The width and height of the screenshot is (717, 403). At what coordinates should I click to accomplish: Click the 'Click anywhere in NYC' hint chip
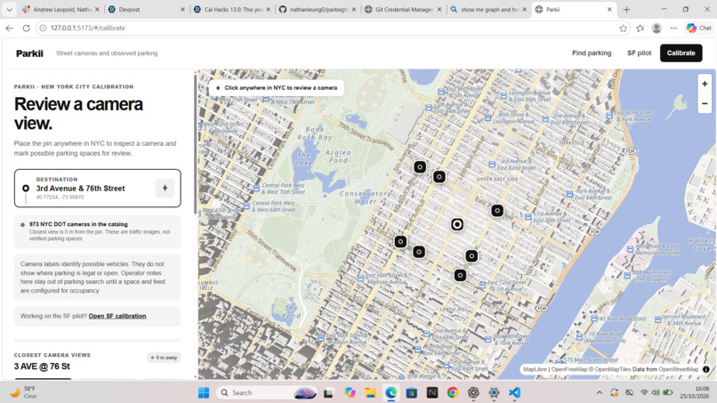[277, 88]
